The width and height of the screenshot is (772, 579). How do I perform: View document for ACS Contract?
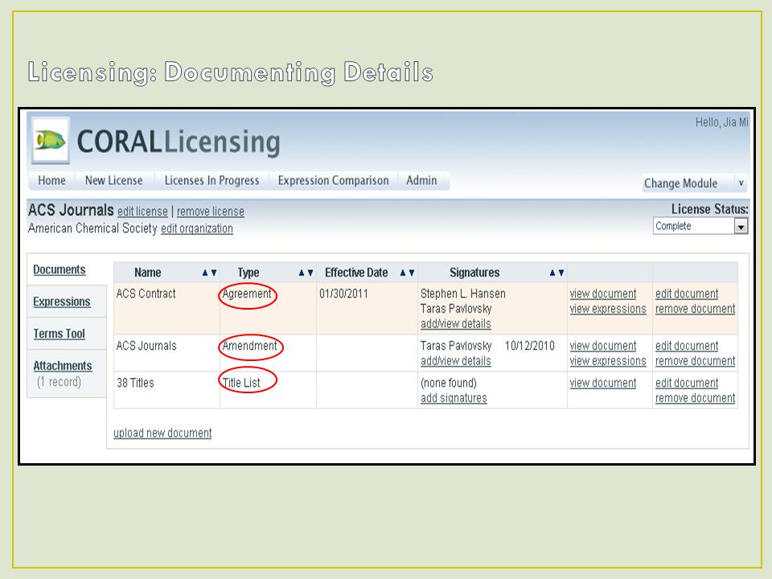[602, 294]
